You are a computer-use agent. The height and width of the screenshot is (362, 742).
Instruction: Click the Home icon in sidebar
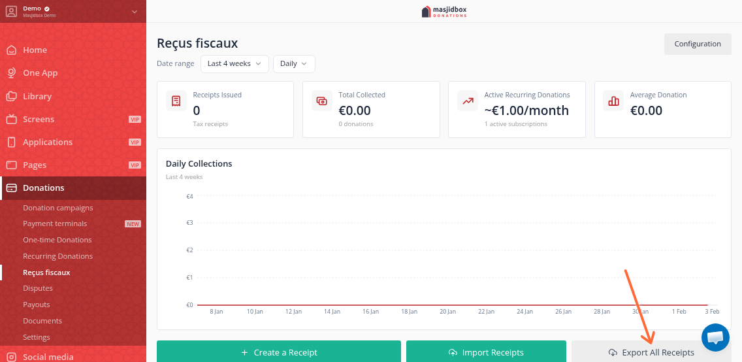(11, 50)
